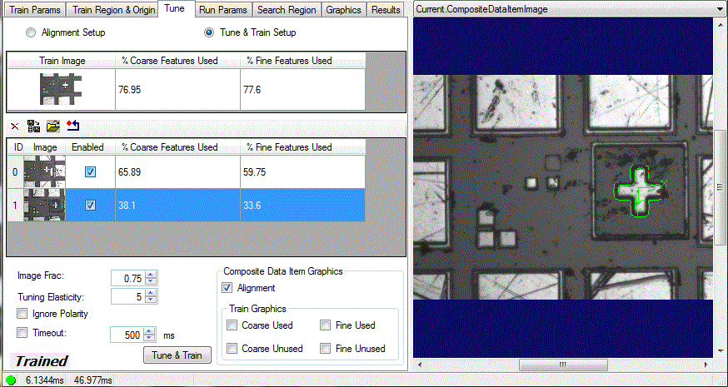Enable the Ignore Polarity checkbox
The image size is (728, 387).
click(22, 314)
